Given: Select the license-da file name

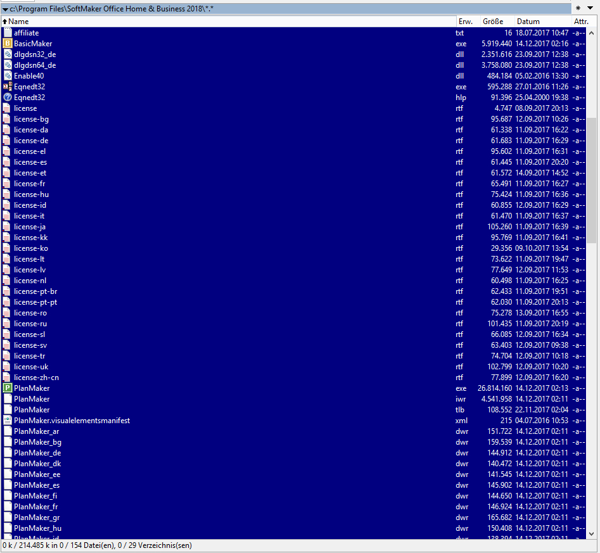Looking at the screenshot, I should tap(31, 130).
